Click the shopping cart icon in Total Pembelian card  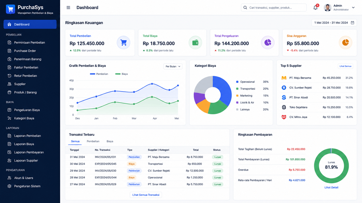(123, 43)
